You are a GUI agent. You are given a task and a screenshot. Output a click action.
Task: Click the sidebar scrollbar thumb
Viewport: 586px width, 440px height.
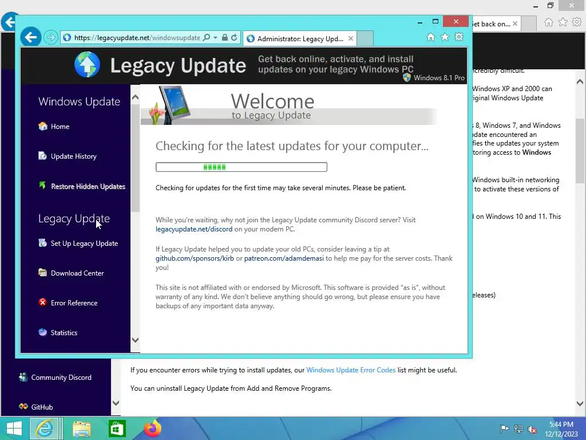[x=135, y=158]
